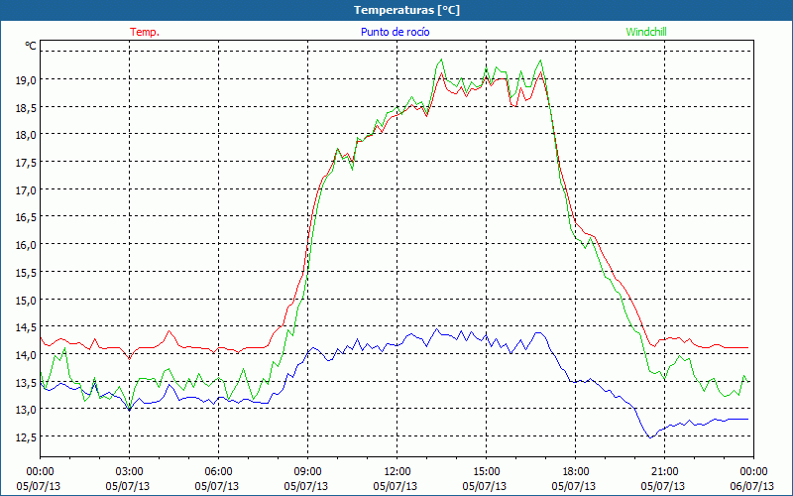Click the 13,0 y-axis value
The image size is (793, 496).
click(x=27, y=409)
